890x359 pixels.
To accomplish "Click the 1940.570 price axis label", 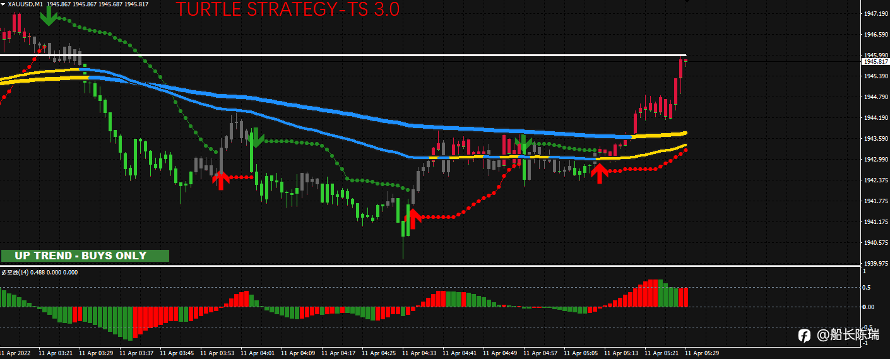I will 875,242.
